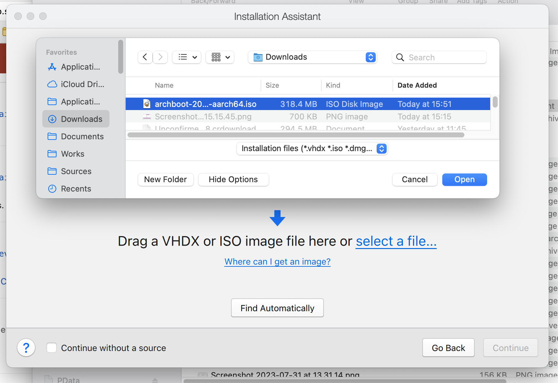The width and height of the screenshot is (558, 383).
Task: Click the 'select a file...' link
Action: pyautogui.click(x=396, y=241)
